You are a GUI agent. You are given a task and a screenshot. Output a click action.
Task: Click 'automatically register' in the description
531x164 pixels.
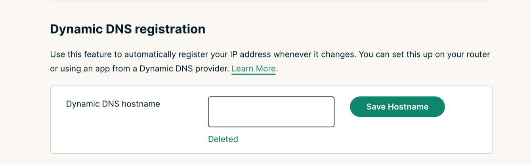point(145,54)
